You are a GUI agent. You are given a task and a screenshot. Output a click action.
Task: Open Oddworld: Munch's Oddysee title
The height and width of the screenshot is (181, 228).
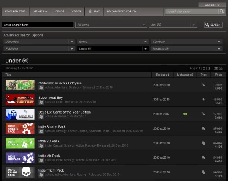point(60,83)
